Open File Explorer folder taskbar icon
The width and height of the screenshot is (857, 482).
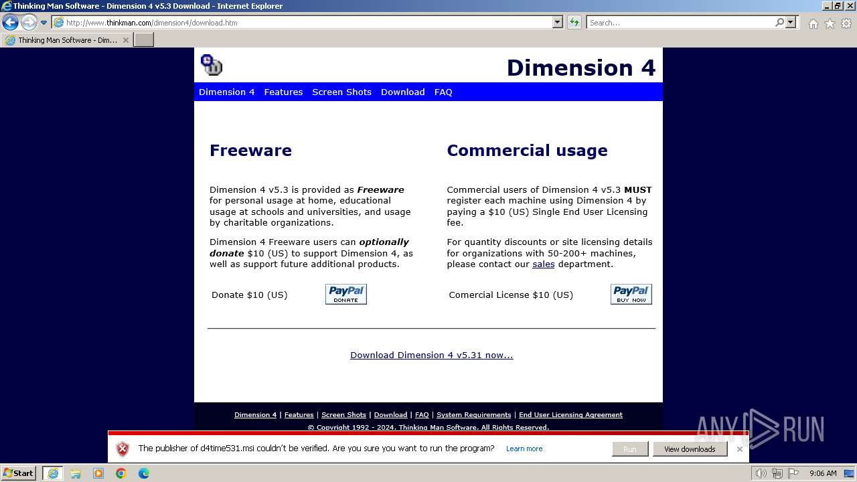point(76,473)
